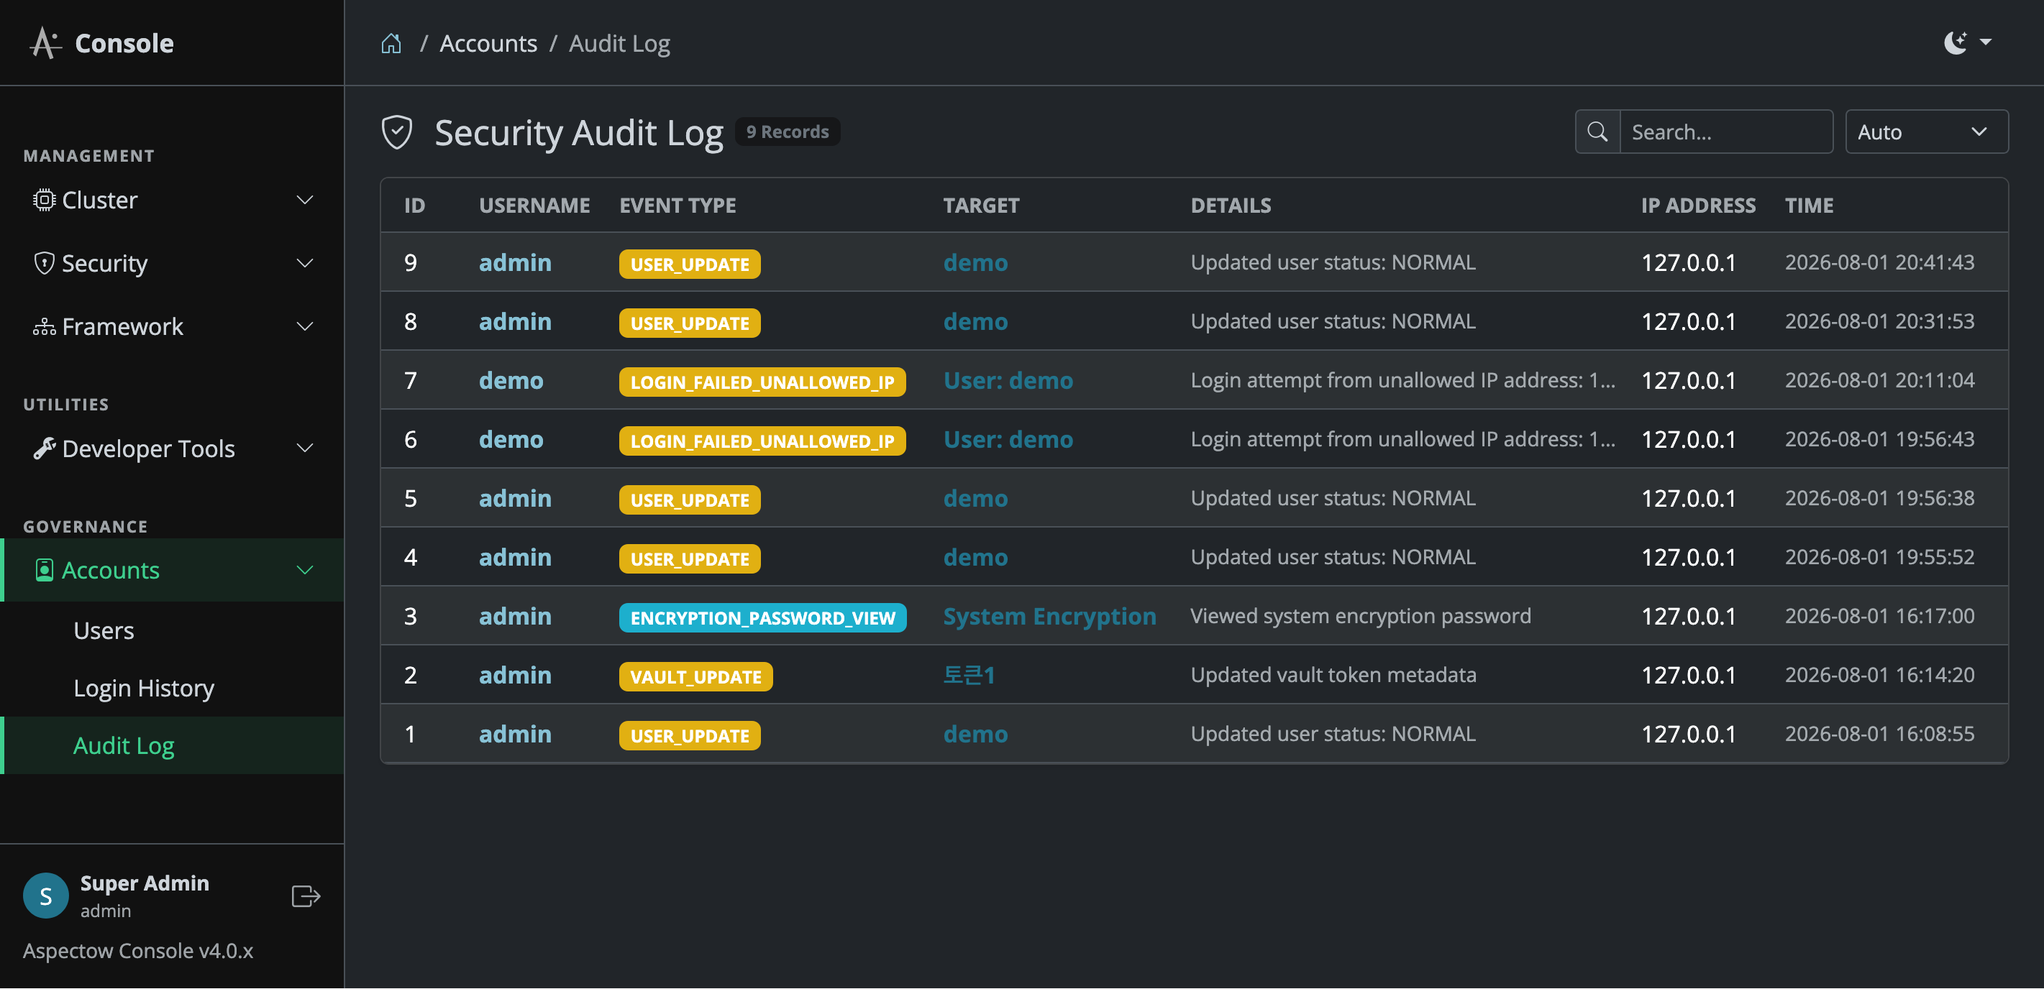Click the Audit Log breadcrumb text
The width and height of the screenshot is (2044, 989).
pyautogui.click(x=619, y=44)
